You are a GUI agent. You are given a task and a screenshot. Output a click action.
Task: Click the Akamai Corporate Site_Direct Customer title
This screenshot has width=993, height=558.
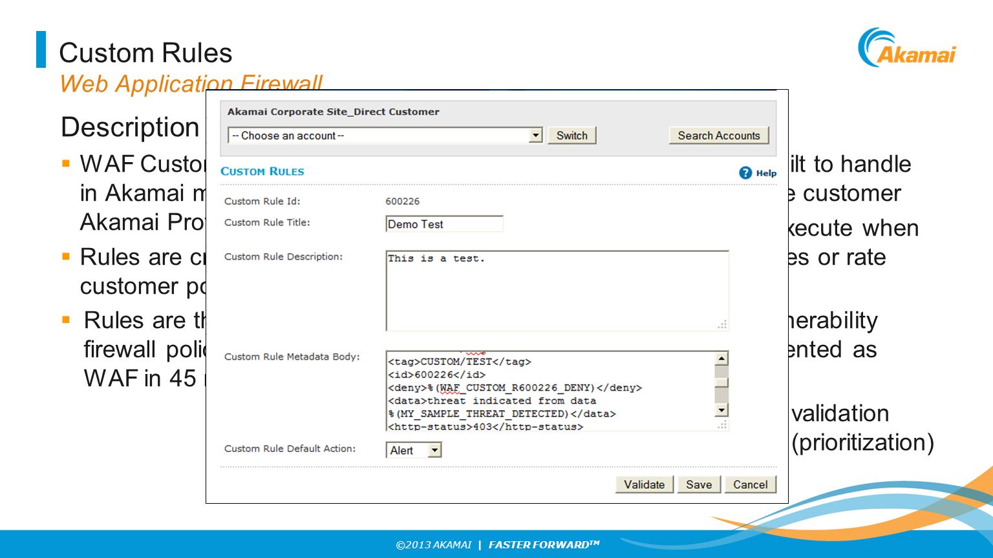pyautogui.click(x=333, y=112)
